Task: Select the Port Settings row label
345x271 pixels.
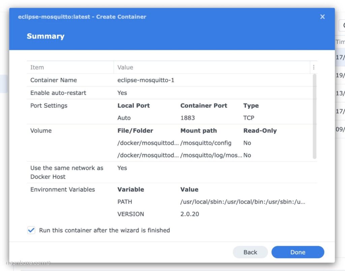Action: [x=49, y=106]
